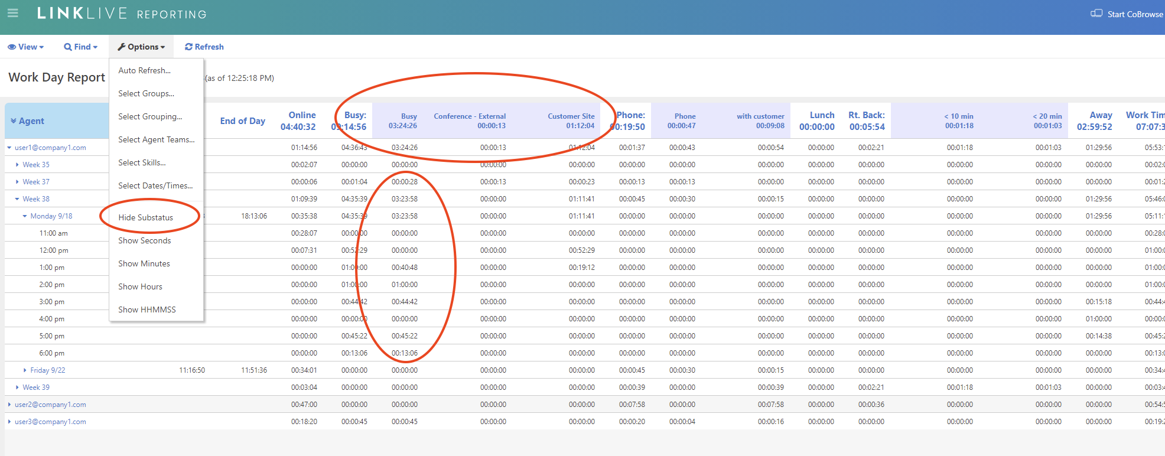Expand the Week 35 row

pos(17,165)
